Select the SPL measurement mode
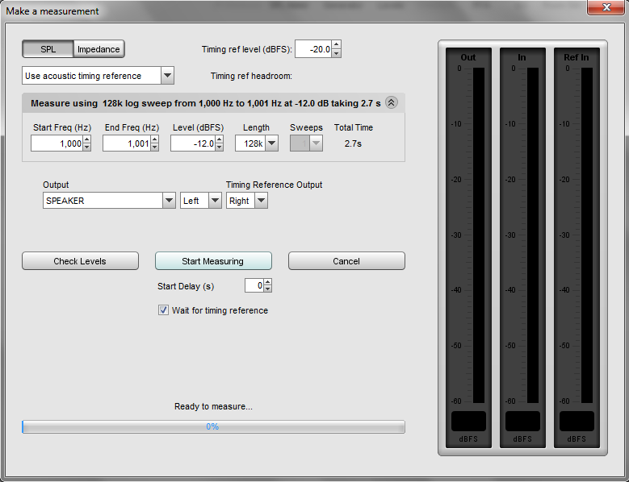 coord(48,49)
